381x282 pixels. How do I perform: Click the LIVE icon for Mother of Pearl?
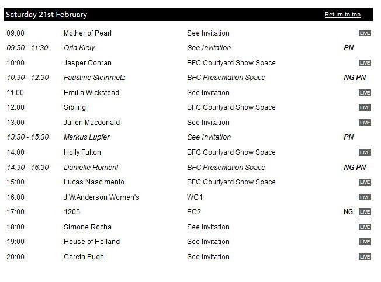click(x=365, y=33)
